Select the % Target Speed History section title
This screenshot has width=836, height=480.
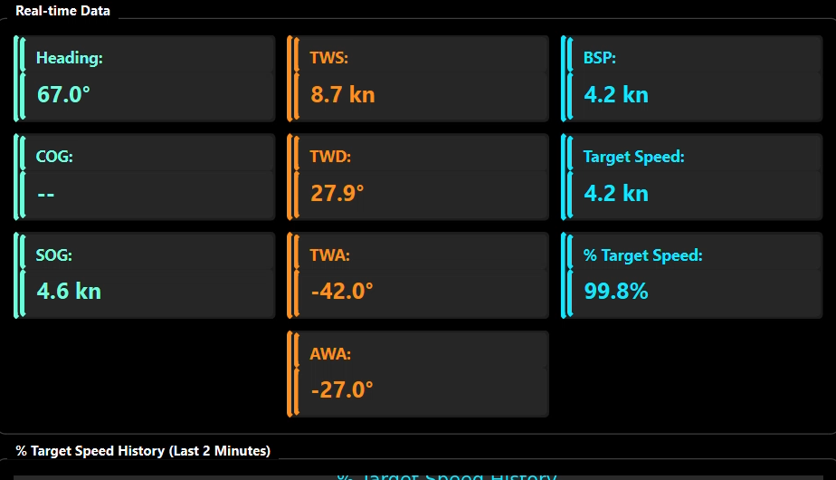click(143, 450)
